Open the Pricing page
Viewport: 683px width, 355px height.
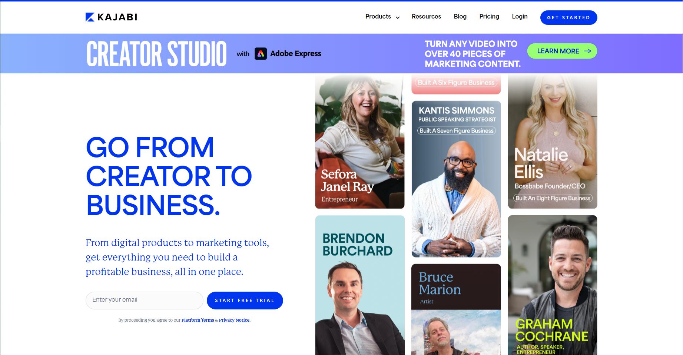click(489, 17)
